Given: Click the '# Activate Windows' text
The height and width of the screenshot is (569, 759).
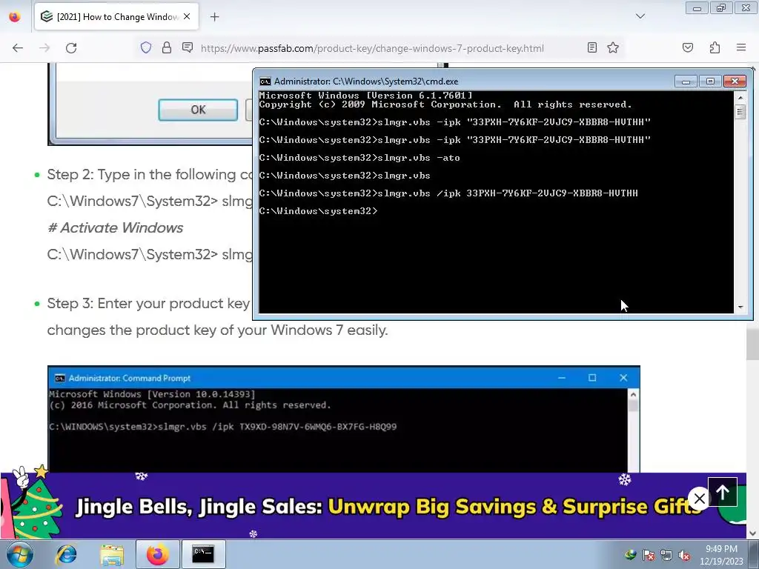Looking at the screenshot, I should (115, 227).
